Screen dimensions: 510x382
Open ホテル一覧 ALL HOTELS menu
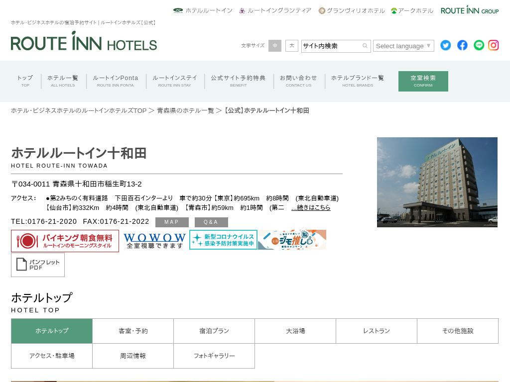pos(63,81)
